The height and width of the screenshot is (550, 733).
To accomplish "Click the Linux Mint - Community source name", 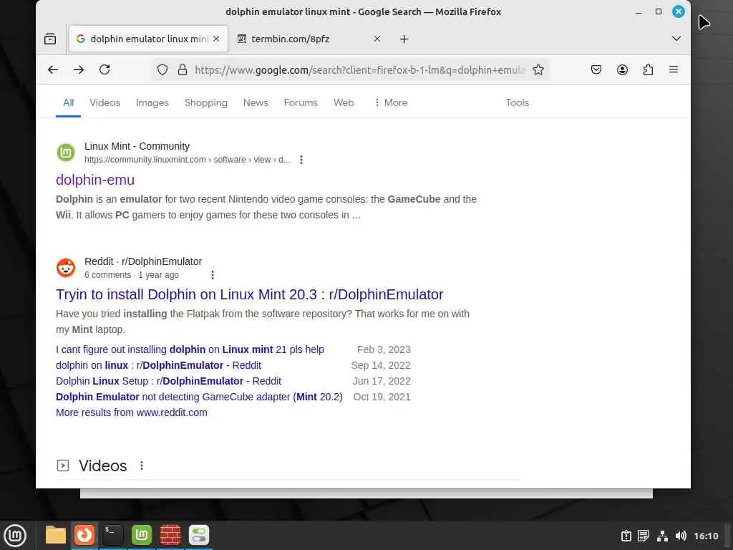I will pos(137,146).
